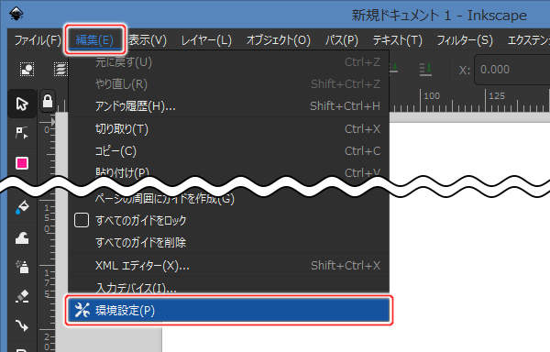Open the フィルター(S) menu
The image size is (550, 352).
(465, 40)
